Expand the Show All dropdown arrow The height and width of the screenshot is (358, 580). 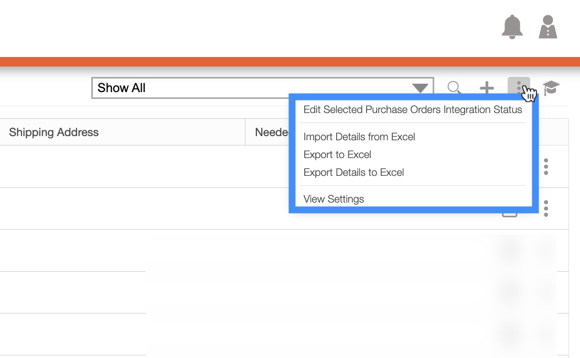420,88
